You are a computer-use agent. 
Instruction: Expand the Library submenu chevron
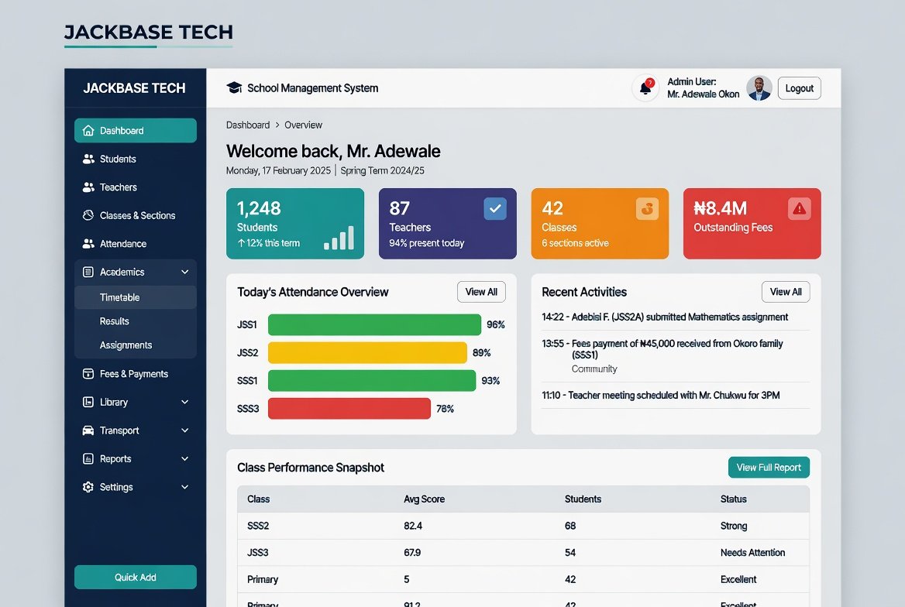tap(184, 402)
